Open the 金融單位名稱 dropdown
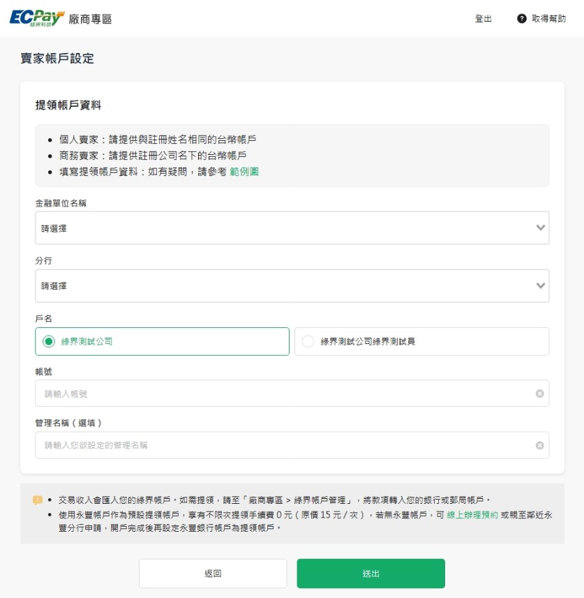Screen dimensions: 584x598 (x=279, y=228)
